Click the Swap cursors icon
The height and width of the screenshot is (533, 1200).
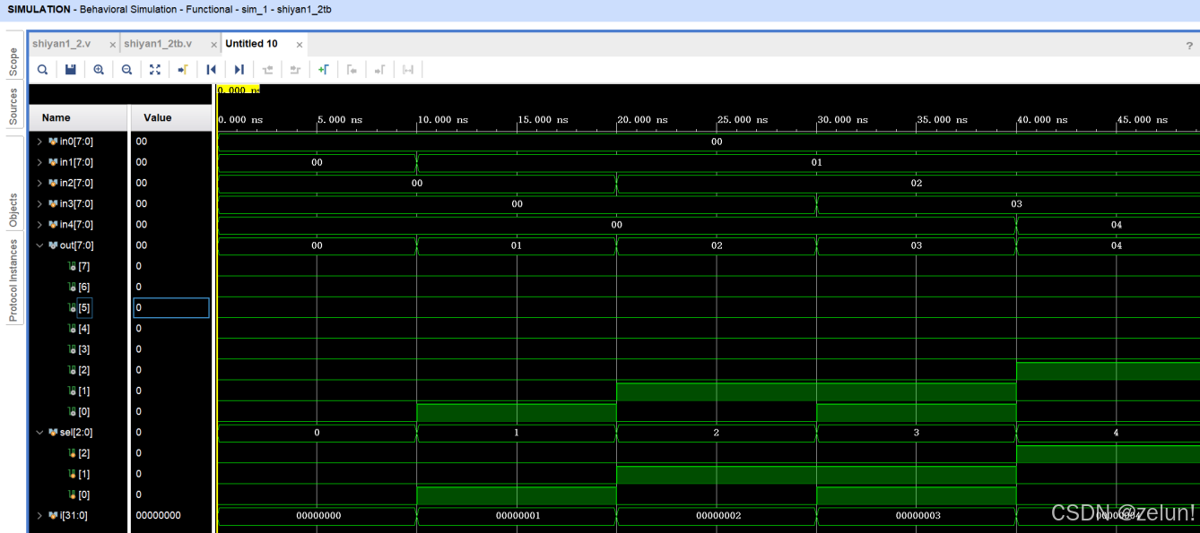click(x=408, y=70)
